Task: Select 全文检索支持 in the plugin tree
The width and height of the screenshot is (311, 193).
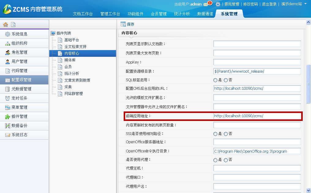Action: [75, 47]
